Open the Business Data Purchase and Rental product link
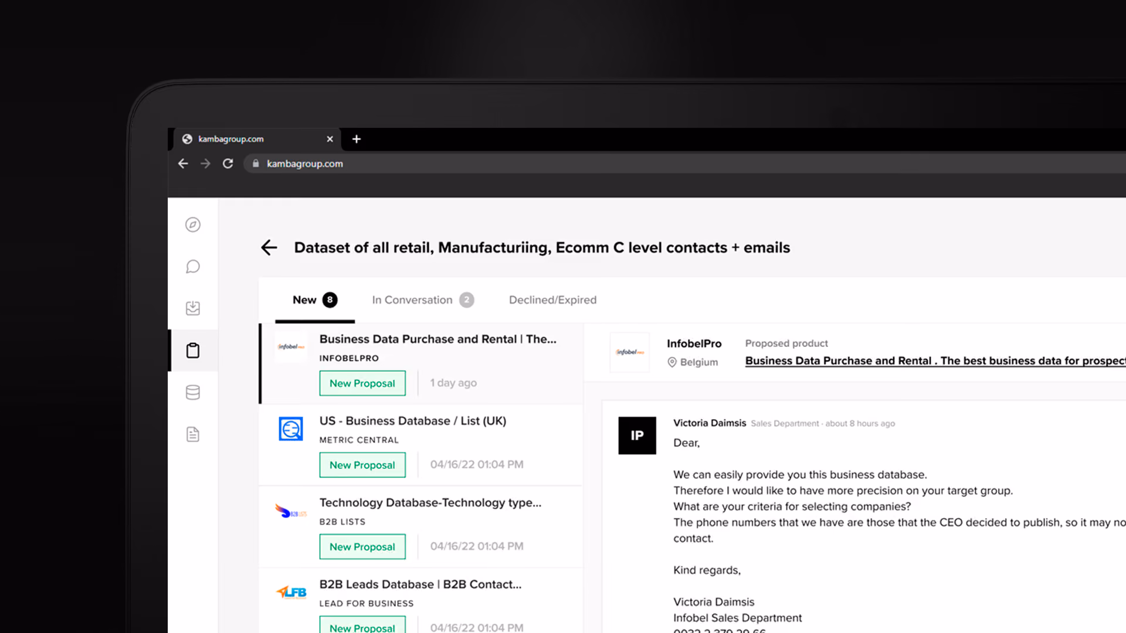 coord(935,361)
